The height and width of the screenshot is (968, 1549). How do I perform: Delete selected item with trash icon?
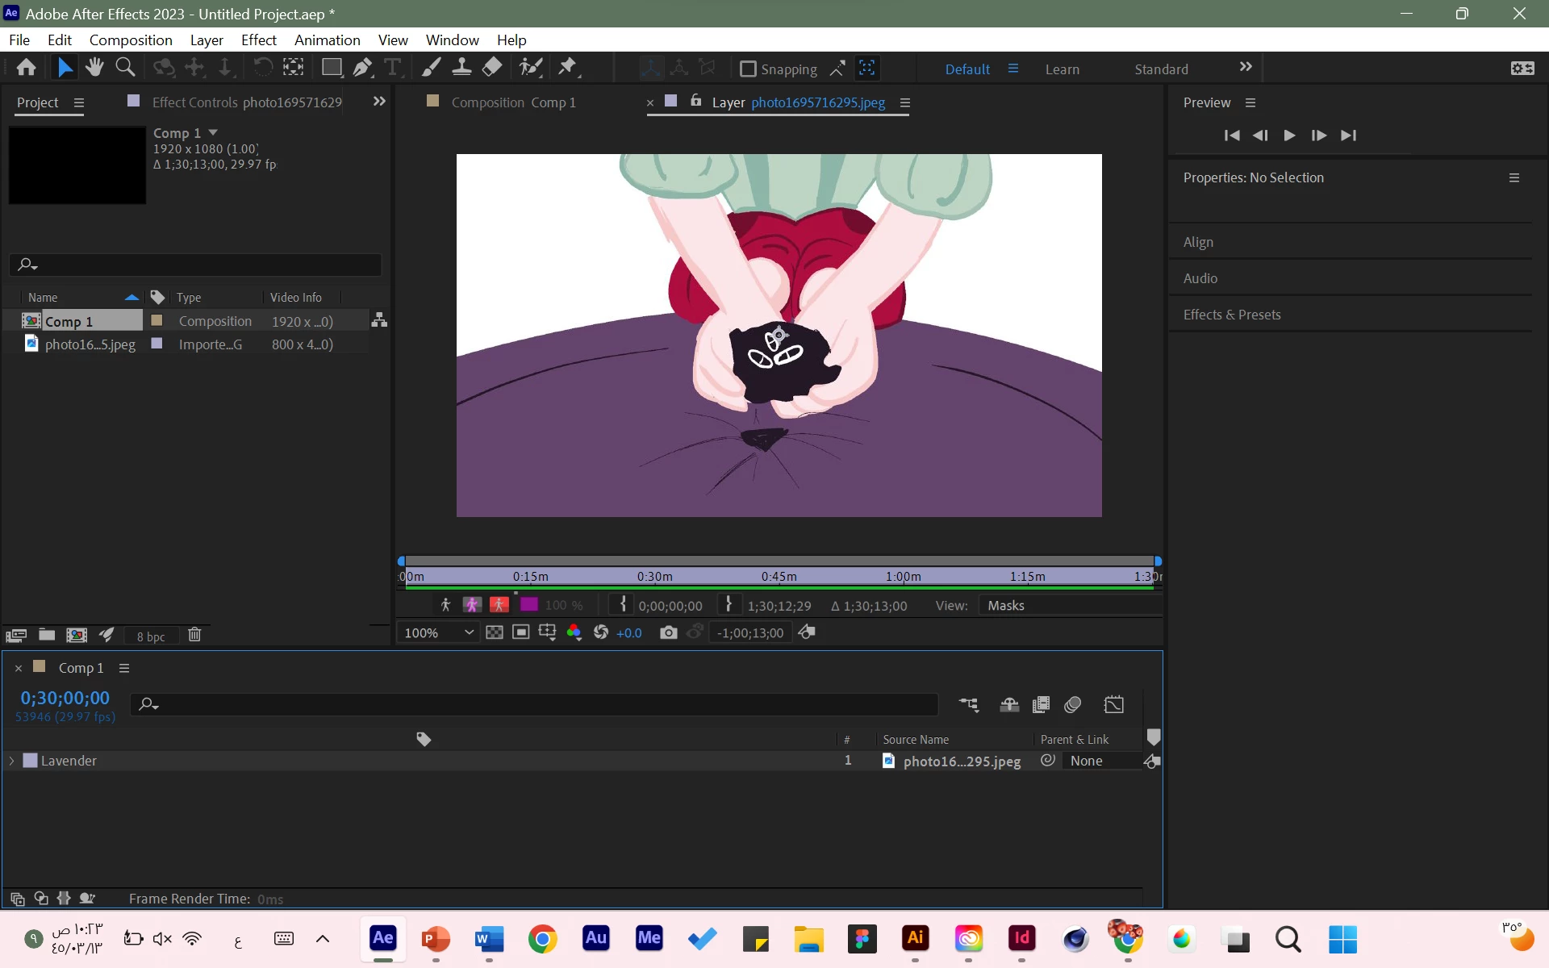point(194,636)
